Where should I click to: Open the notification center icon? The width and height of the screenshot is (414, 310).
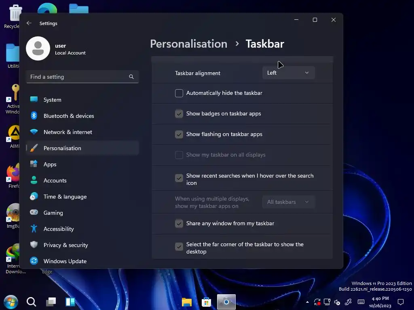click(401, 302)
